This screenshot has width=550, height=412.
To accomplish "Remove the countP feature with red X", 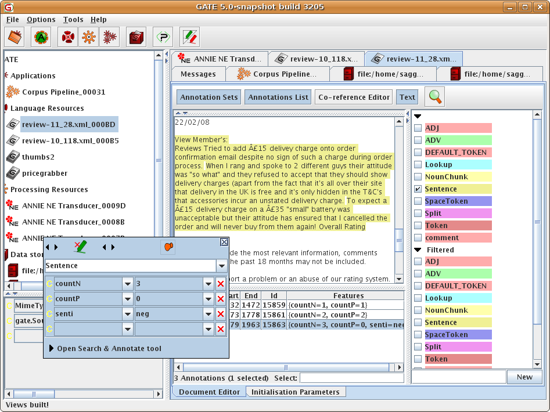I will click(221, 298).
